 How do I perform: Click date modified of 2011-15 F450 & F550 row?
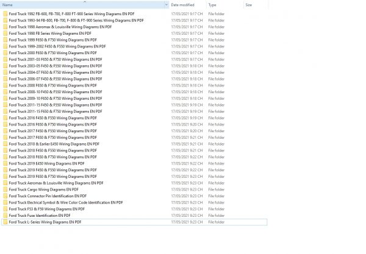(x=187, y=105)
